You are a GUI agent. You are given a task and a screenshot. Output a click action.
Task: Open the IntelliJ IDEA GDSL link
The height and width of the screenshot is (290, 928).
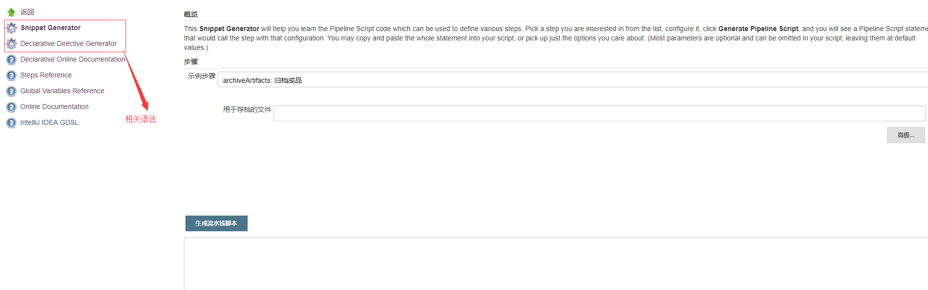click(49, 122)
